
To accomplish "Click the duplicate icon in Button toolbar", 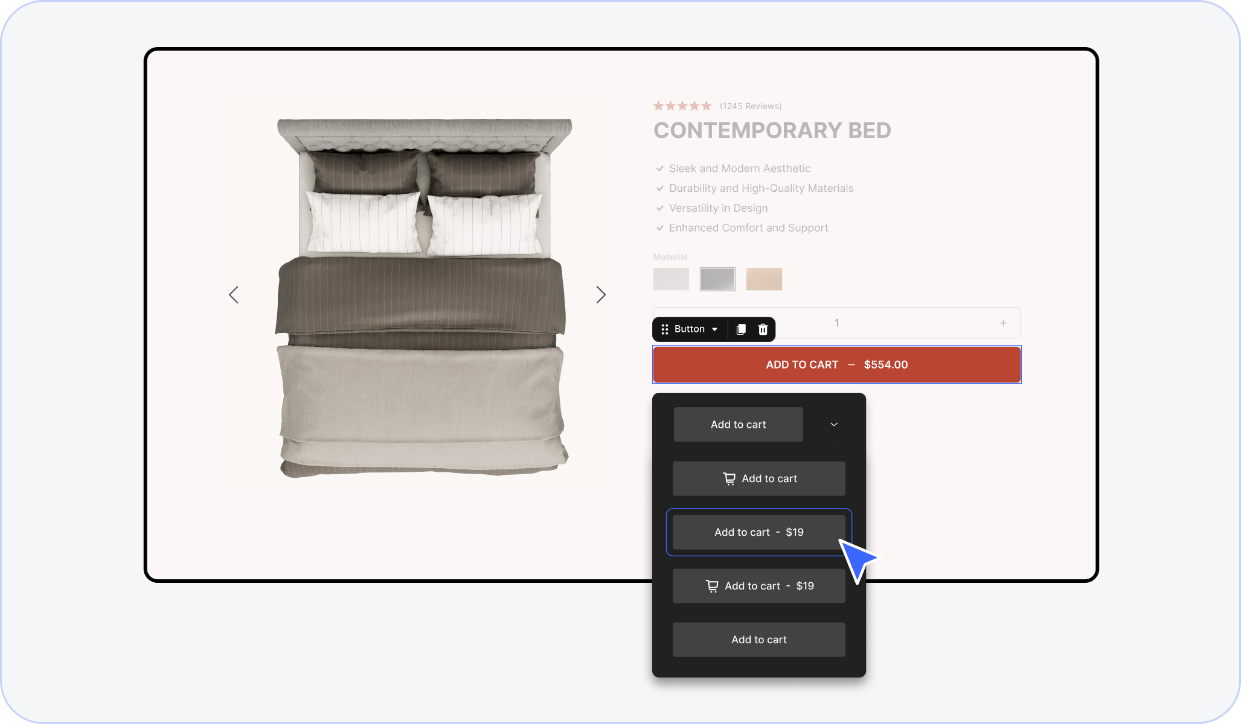I will pos(741,329).
